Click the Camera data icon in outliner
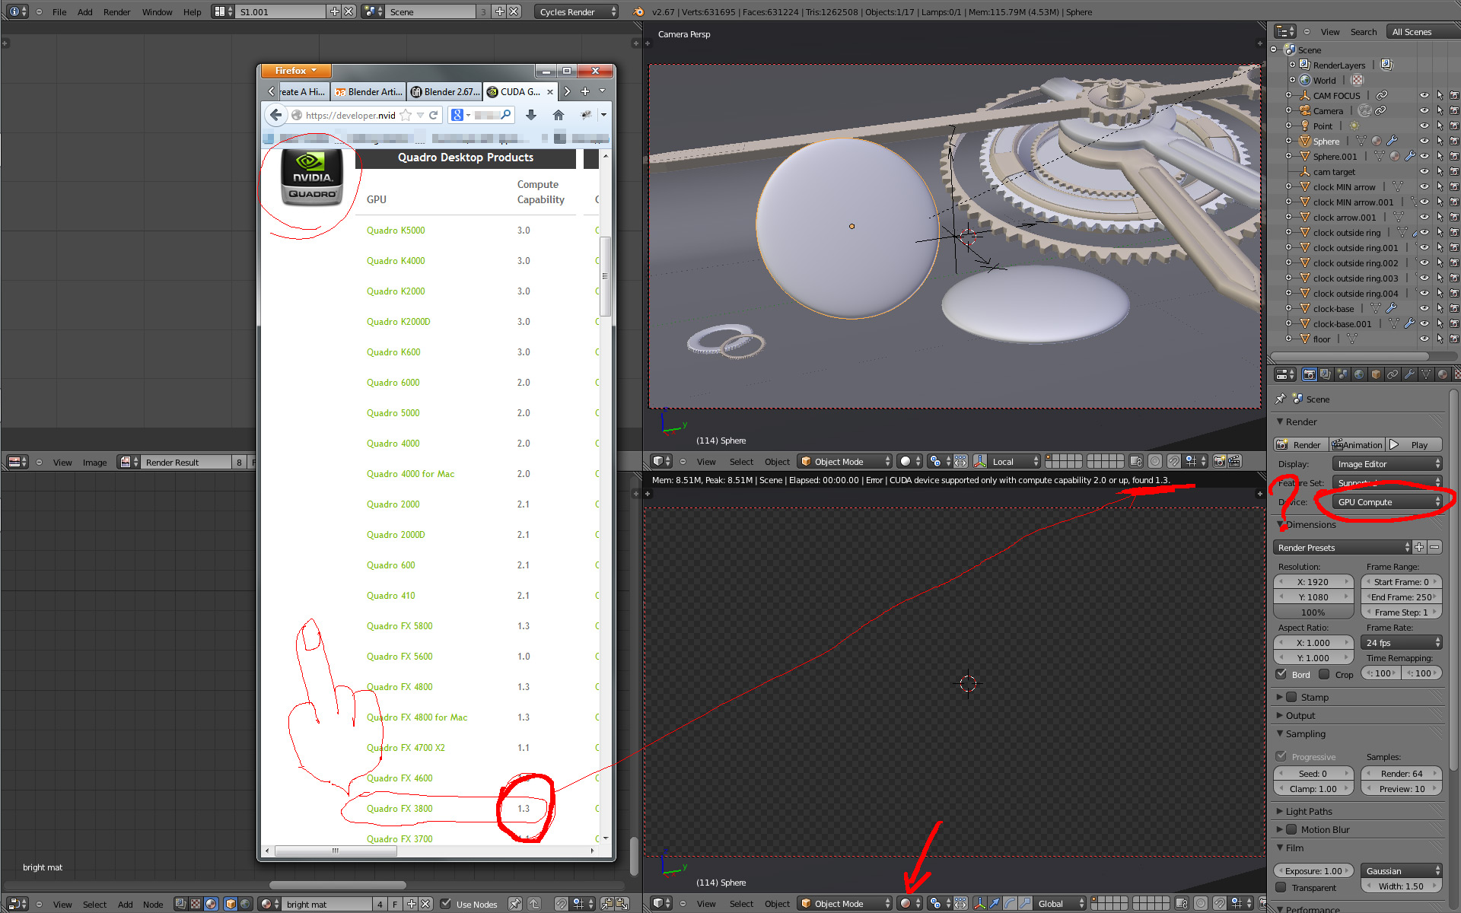The width and height of the screenshot is (1461, 913). (x=1365, y=110)
